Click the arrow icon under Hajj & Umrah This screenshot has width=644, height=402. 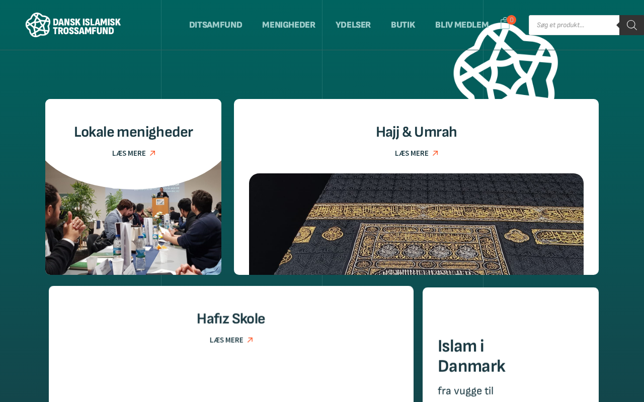pyautogui.click(x=435, y=153)
